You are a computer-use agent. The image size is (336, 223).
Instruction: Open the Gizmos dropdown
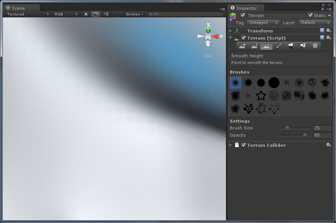[x=134, y=14]
